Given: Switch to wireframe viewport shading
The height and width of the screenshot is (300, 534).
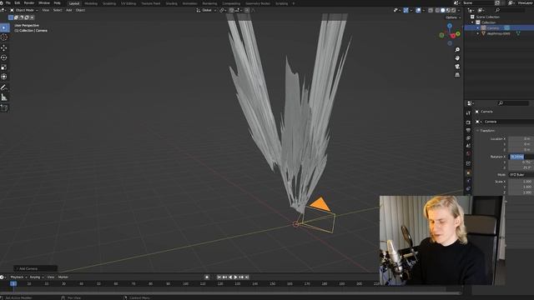Looking at the screenshot, I should click(437, 10).
